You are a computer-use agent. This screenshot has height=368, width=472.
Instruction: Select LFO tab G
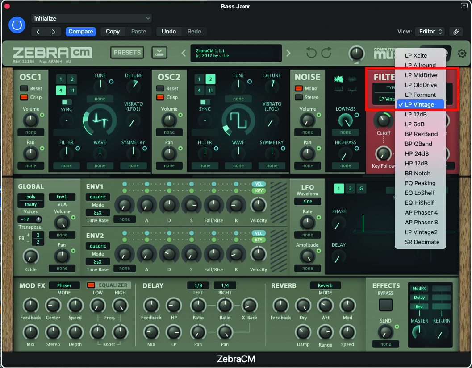pos(361,189)
